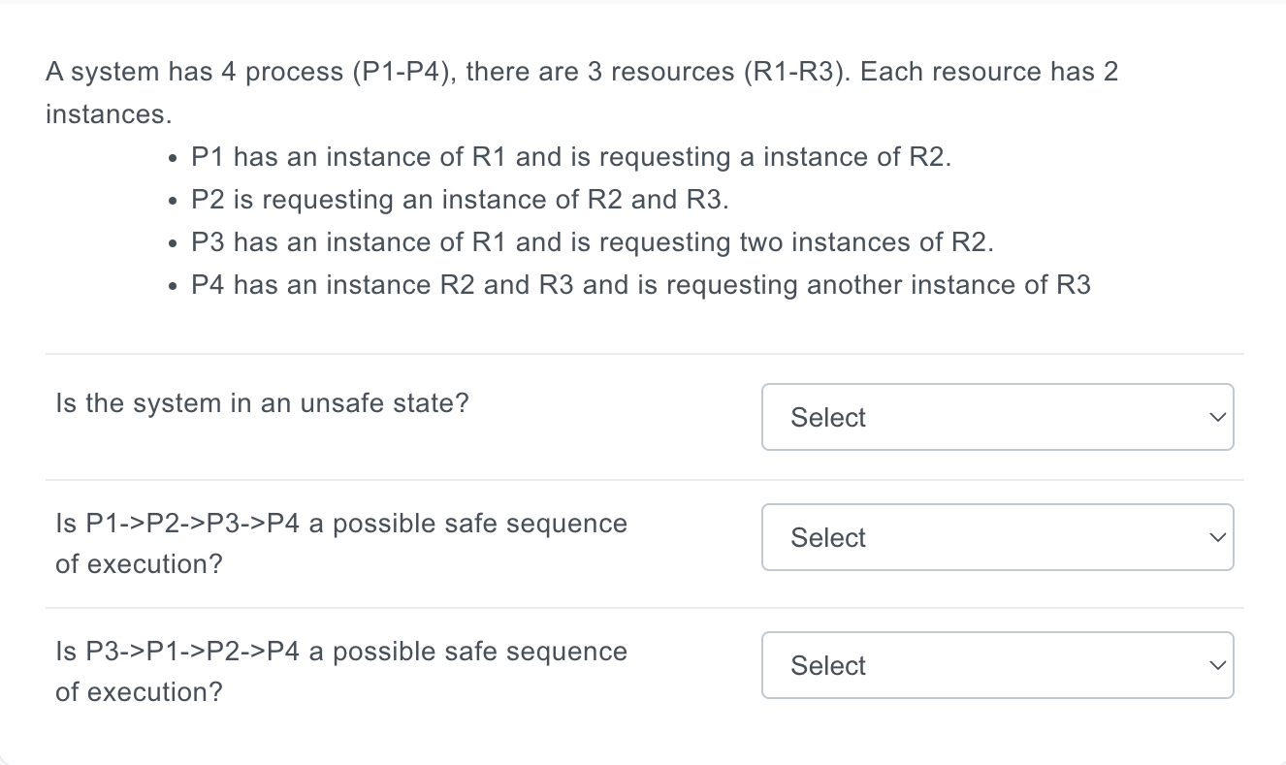Click the question text 'Is the system in an unsafe state?'

[x=262, y=402]
